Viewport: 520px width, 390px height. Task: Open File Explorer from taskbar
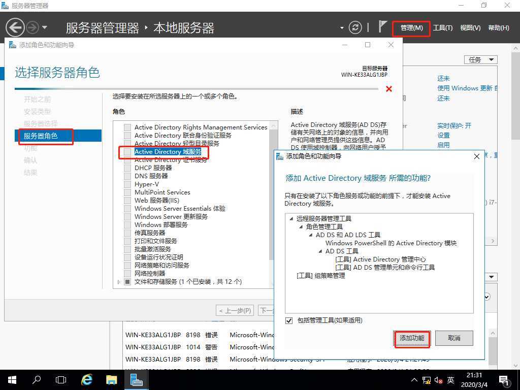(111, 380)
